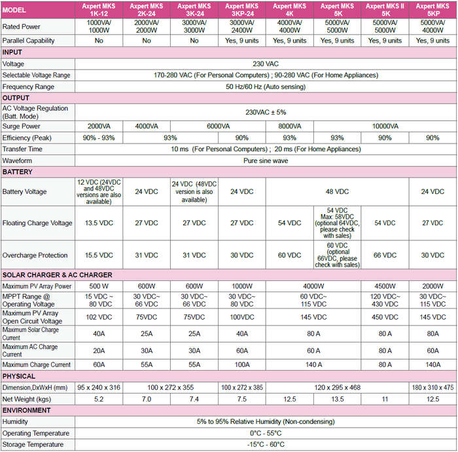This screenshot has height=452, width=458.
Task: Click the OUTPUT section header
Action: 229,98
